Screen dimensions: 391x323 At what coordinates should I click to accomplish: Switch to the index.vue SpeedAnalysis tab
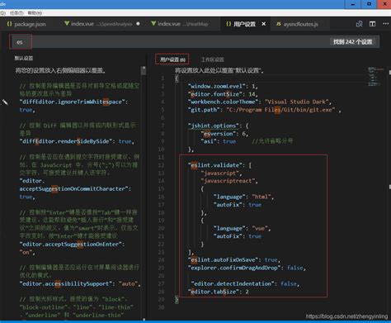coord(101,24)
